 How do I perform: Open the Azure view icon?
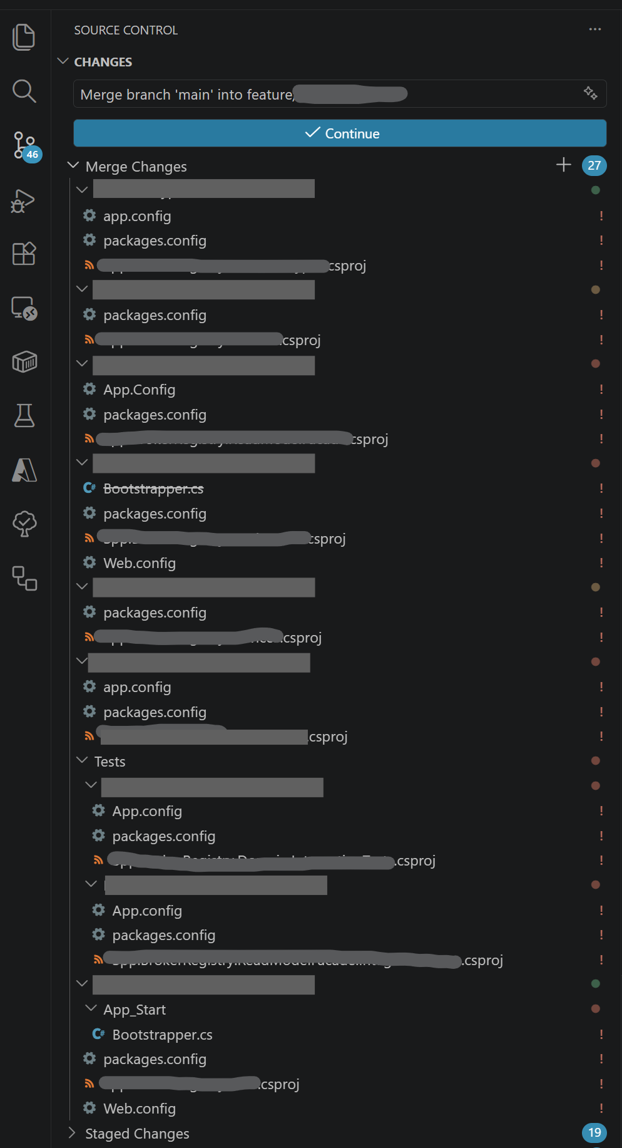[24, 470]
